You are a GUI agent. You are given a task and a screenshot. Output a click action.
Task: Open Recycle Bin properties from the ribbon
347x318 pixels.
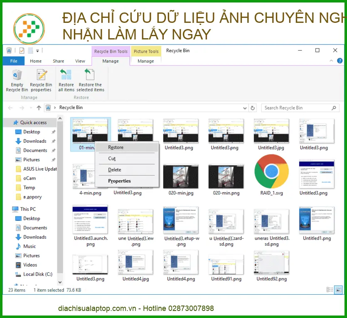point(41,81)
